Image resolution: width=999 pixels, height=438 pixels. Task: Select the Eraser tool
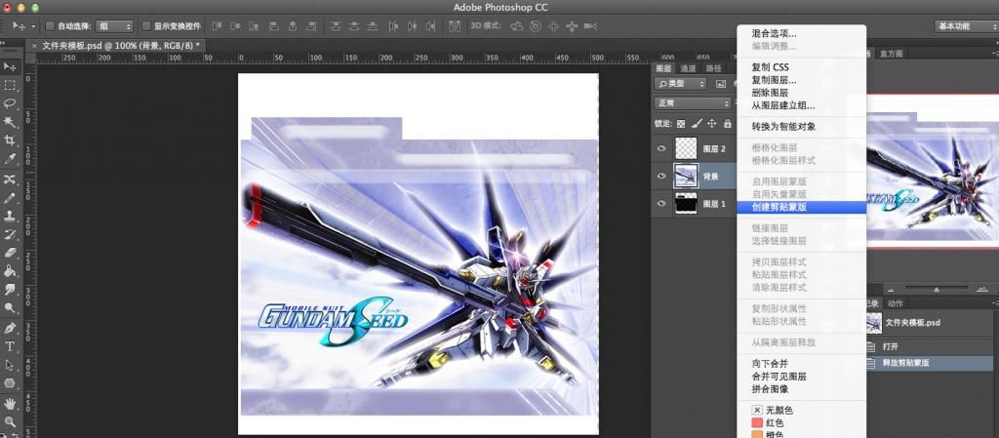10,253
